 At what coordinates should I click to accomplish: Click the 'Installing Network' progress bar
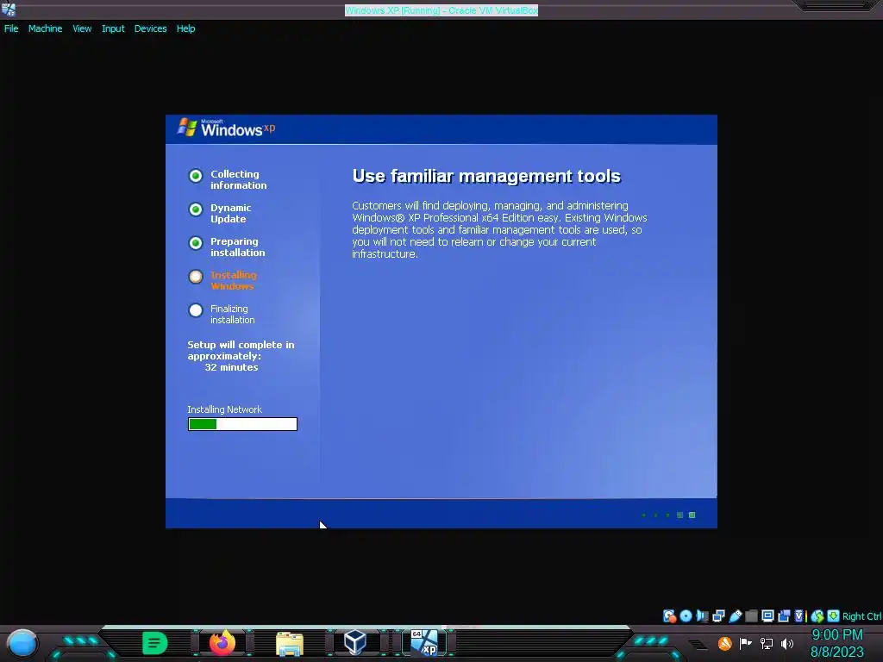[242, 424]
